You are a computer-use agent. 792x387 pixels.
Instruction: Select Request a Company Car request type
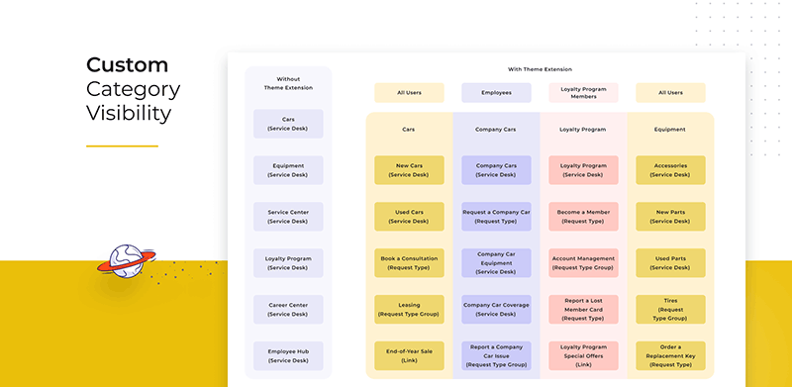coord(496,217)
